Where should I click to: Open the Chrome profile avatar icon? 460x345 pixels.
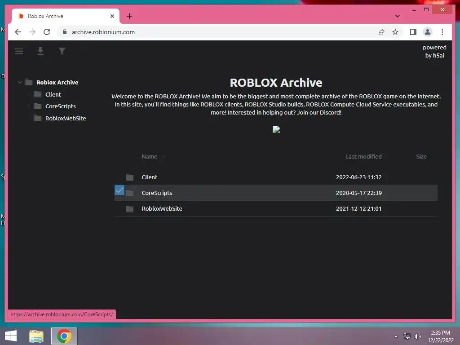pos(428,32)
